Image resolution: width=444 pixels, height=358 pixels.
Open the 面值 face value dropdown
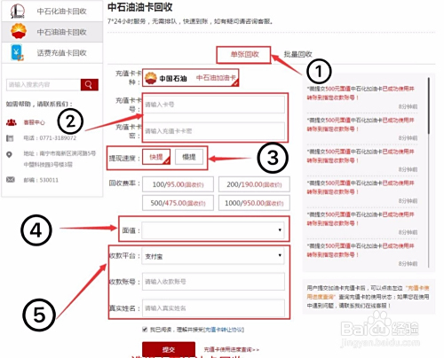(x=213, y=230)
